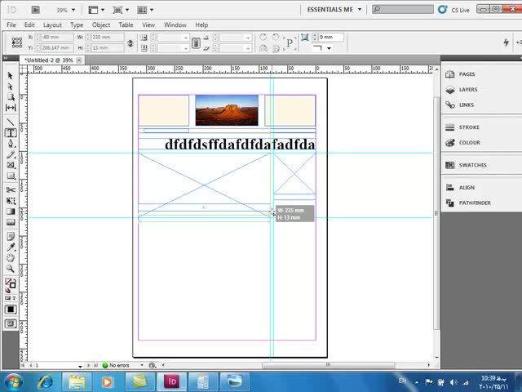Open the Object menu
Image resolution: width=522 pixels, height=392 pixels.
tap(101, 24)
